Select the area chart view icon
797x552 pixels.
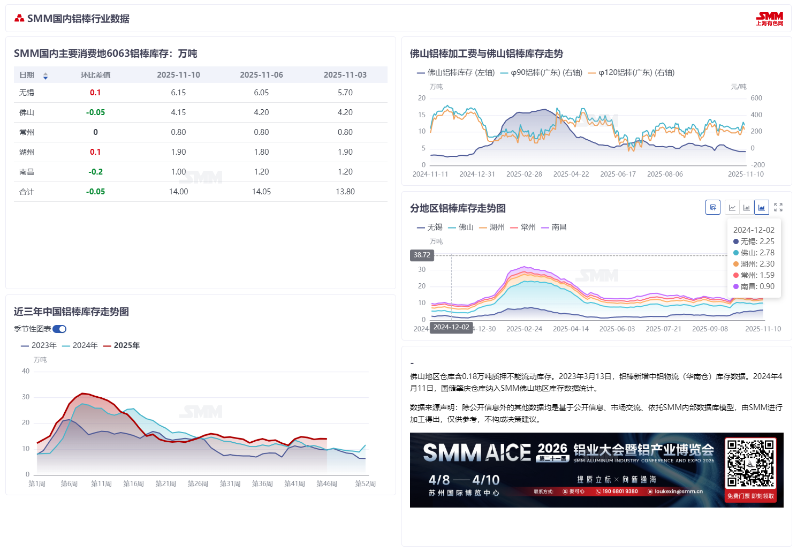click(x=761, y=207)
